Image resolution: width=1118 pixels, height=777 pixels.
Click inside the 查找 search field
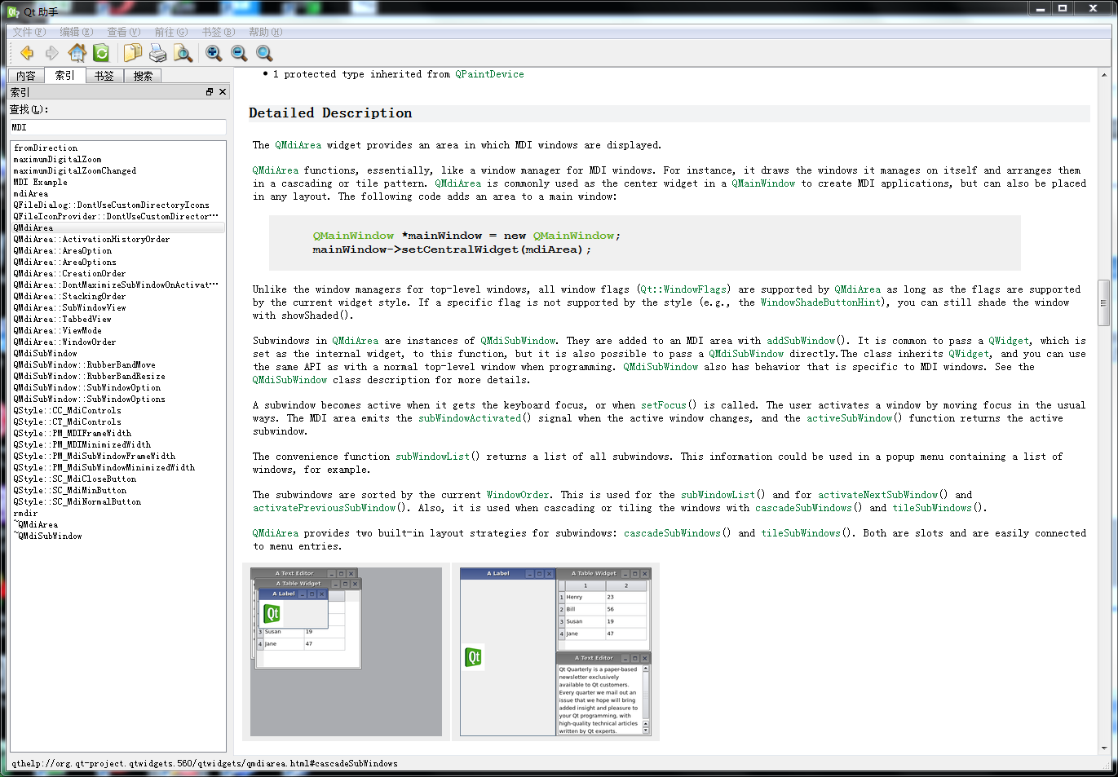[x=117, y=127]
